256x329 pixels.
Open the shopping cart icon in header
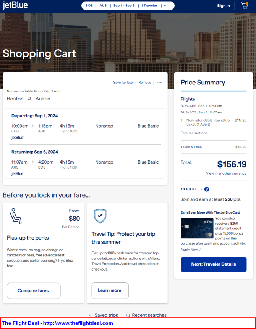click(x=245, y=5)
